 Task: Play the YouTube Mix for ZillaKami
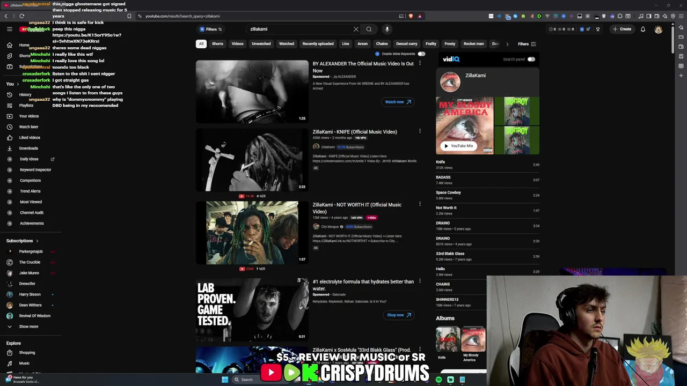click(x=459, y=146)
